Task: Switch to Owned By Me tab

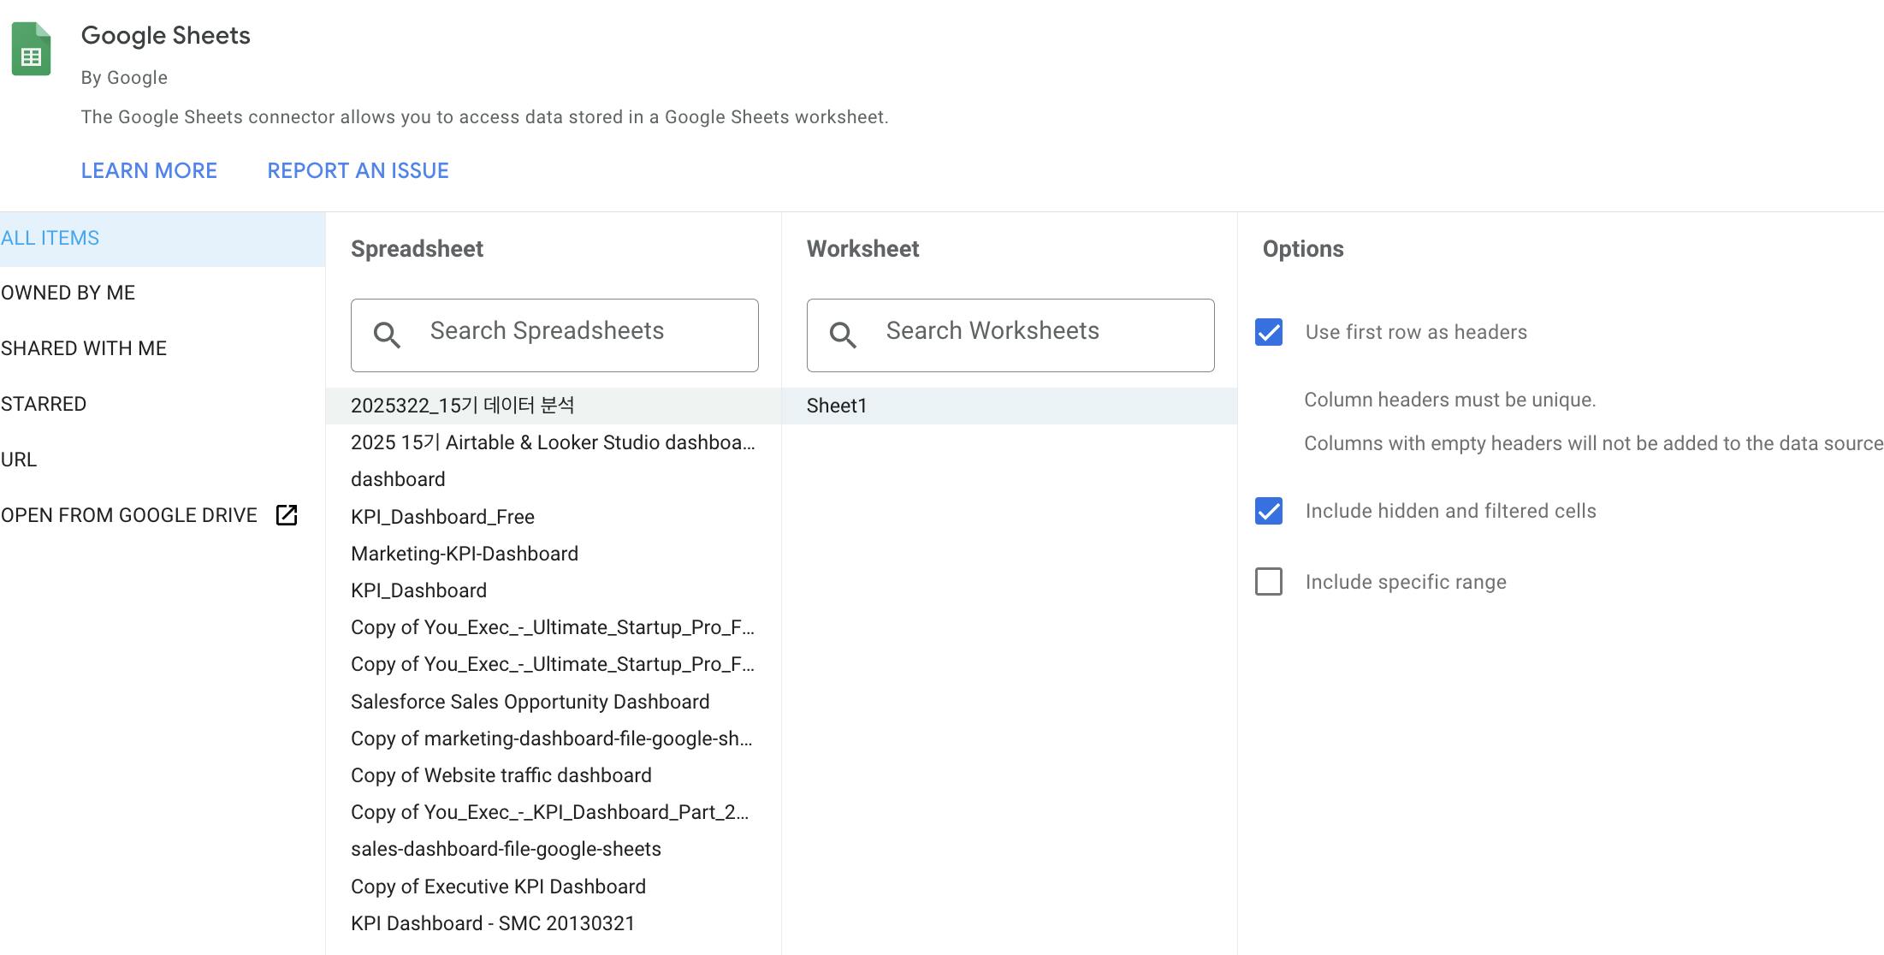Action: point(68,293)
